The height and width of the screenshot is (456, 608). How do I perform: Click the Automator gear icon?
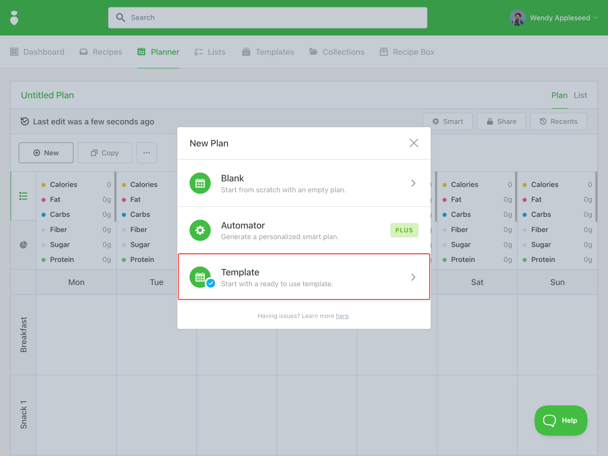200,230
